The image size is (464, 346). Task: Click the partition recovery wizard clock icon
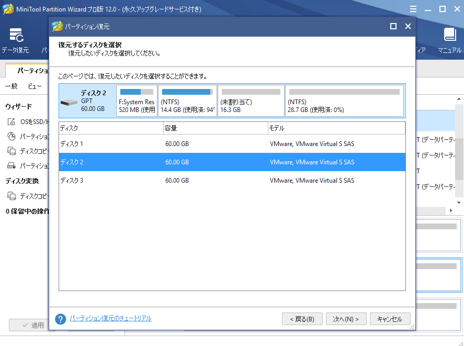pos(12,137)
